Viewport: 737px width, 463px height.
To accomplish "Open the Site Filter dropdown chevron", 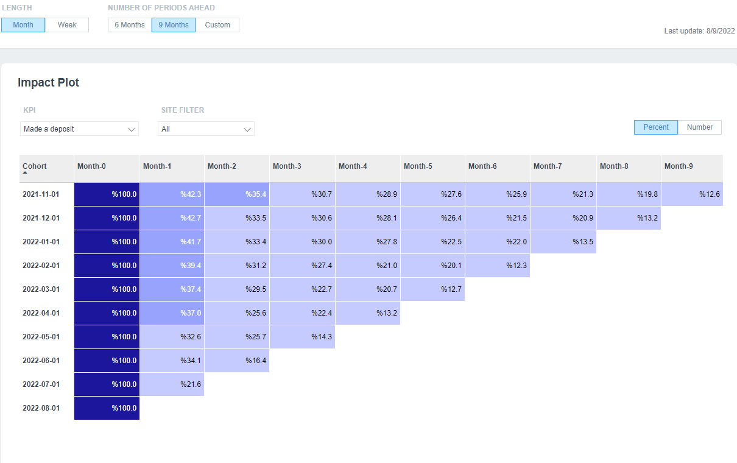I will [247, 129].
